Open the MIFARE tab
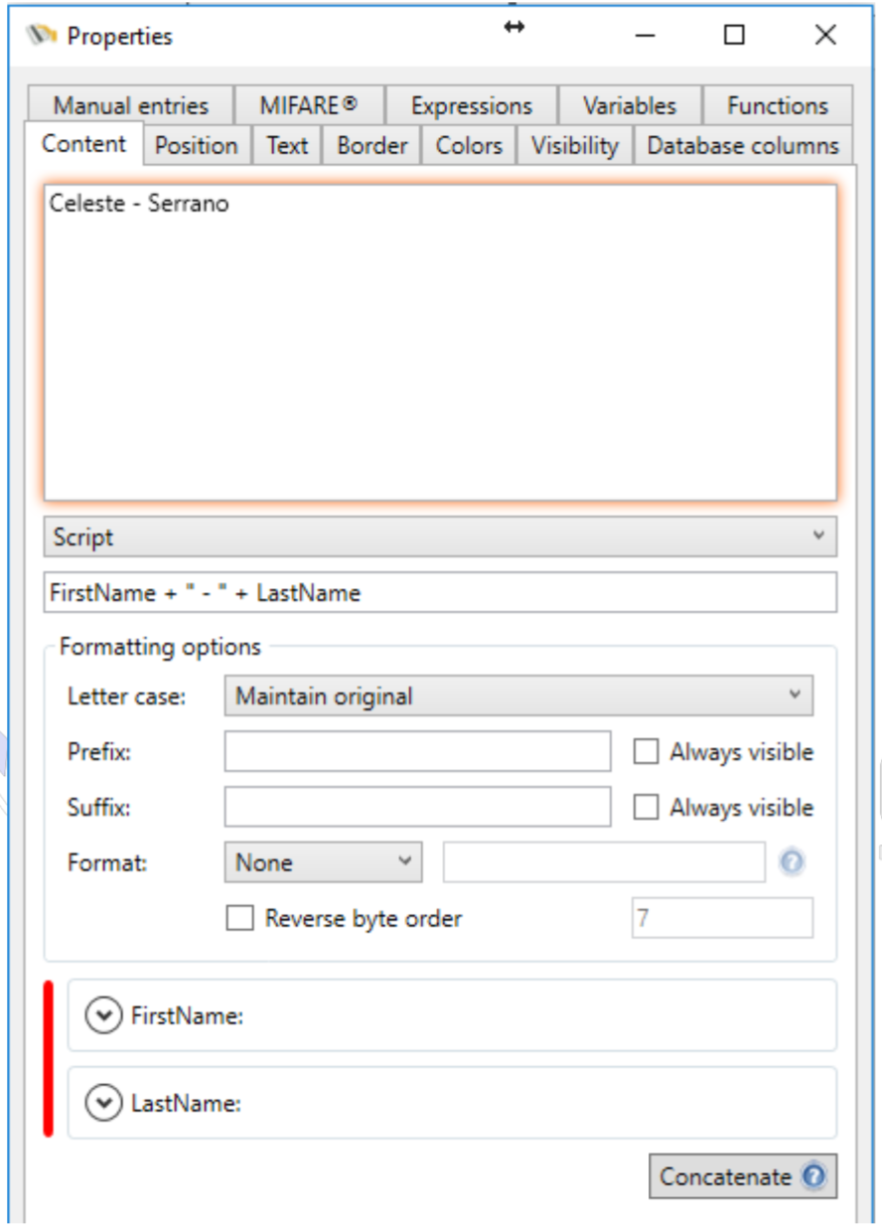 tap(308, 105)
